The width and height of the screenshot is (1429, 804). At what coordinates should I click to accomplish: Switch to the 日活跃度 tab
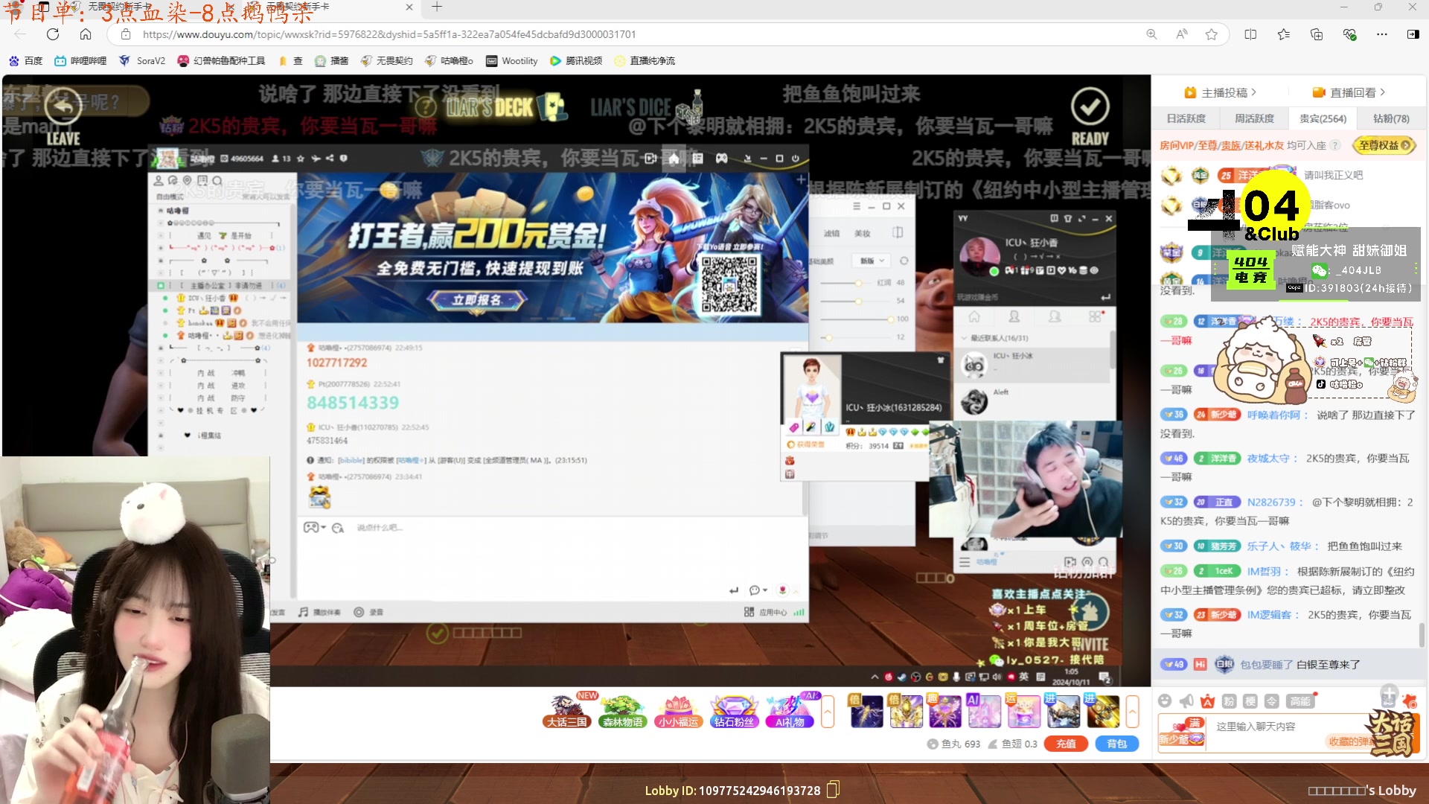(1186, 118)
